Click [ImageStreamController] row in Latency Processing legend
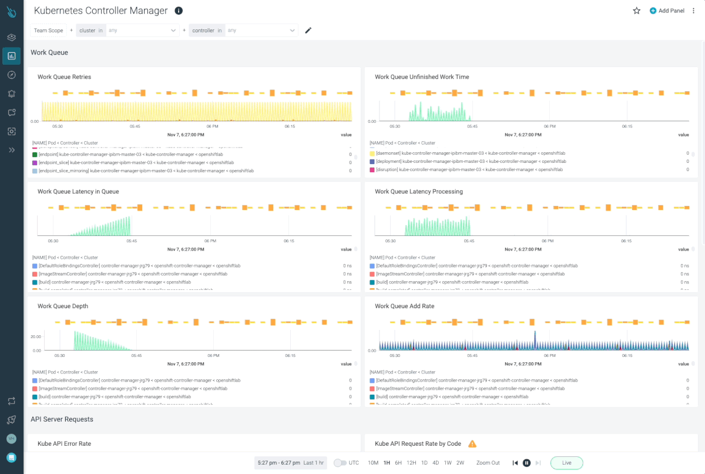 (529, 274)
